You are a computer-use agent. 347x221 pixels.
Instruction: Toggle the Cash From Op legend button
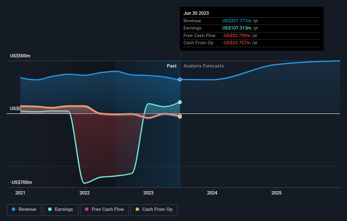[154, 210]
